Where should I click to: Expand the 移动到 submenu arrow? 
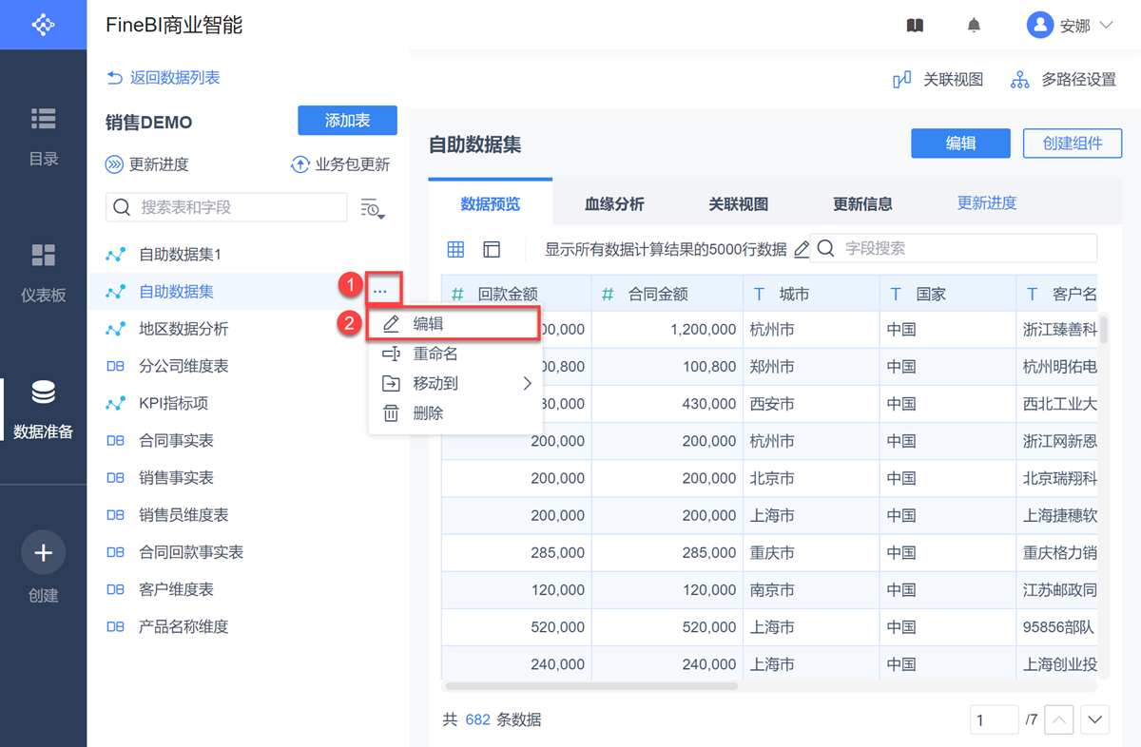528,384
